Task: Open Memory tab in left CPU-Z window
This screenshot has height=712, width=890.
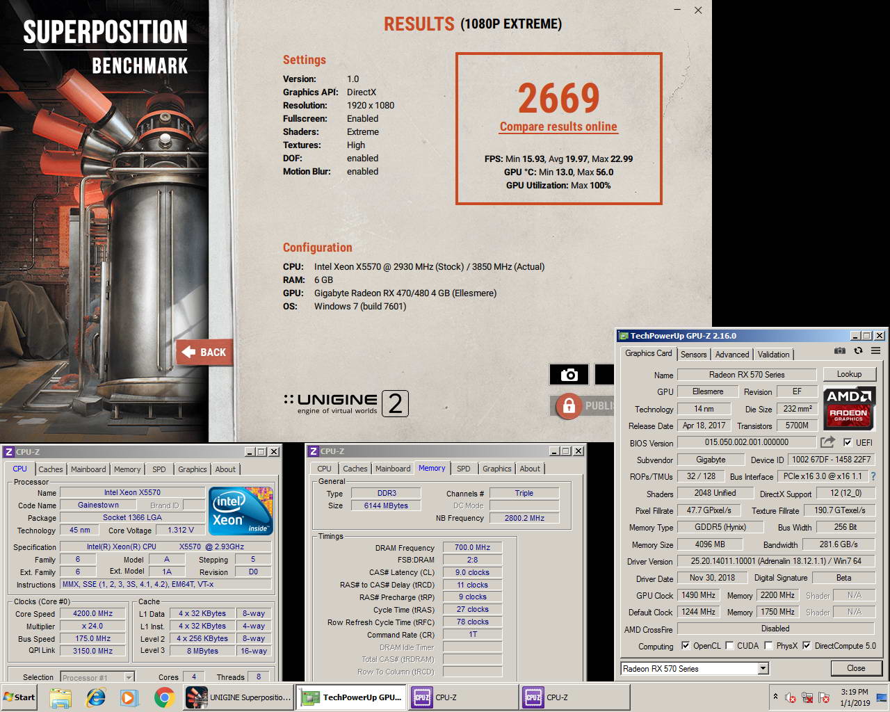Action: click(127, 469)
